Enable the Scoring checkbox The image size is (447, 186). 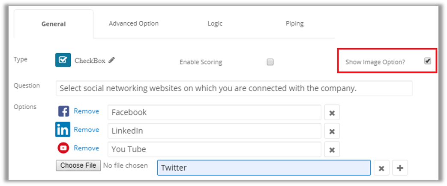(x=270, y=62)
